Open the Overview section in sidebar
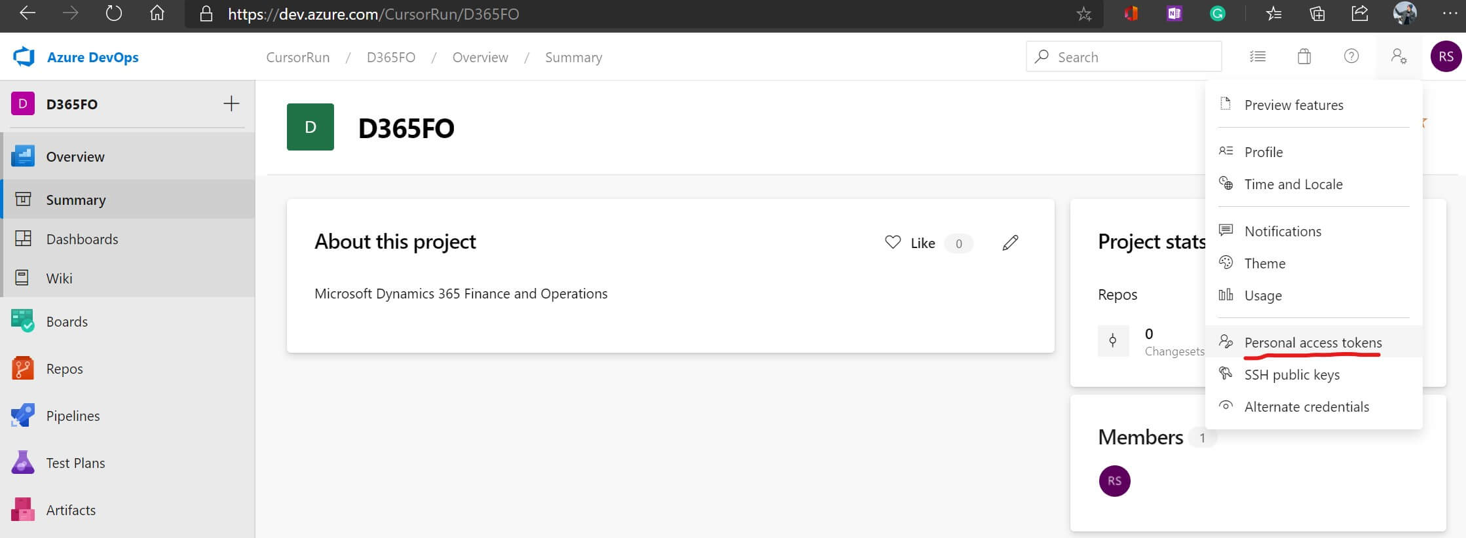The image size is (1466, 538). click(128, 156)
